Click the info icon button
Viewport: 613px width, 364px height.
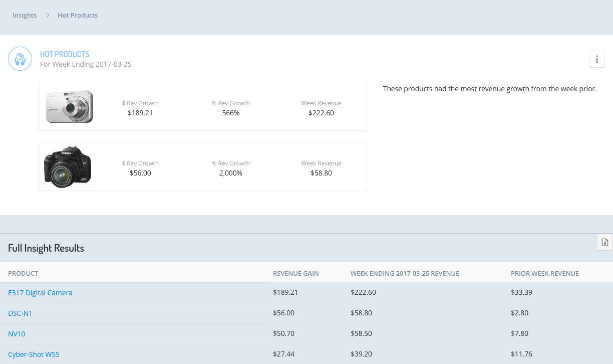[x=596, y=59]
